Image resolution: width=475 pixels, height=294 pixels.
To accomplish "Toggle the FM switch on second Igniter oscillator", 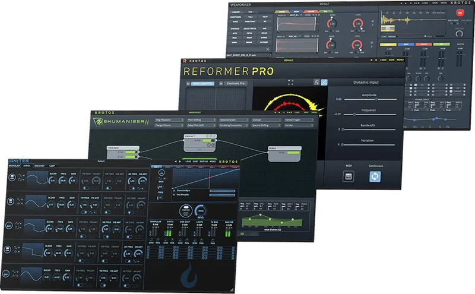I will [x=84, y=212].
